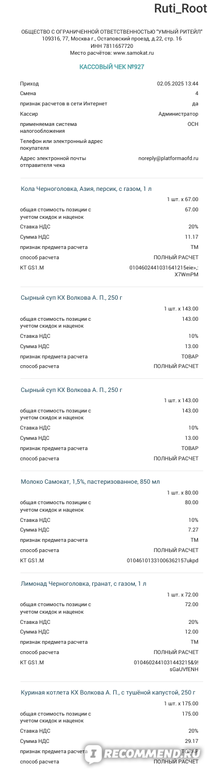Click the company name УМНЫЙ РИТЕЙЛ header

(112, 32)
